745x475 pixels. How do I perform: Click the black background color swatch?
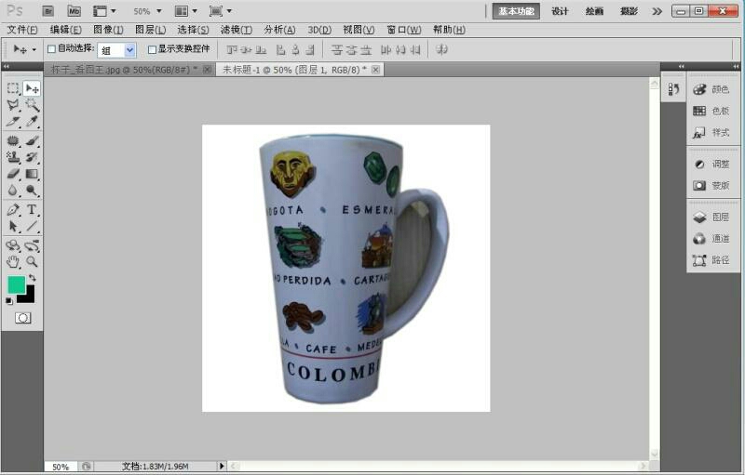click(x=29, y=297)
